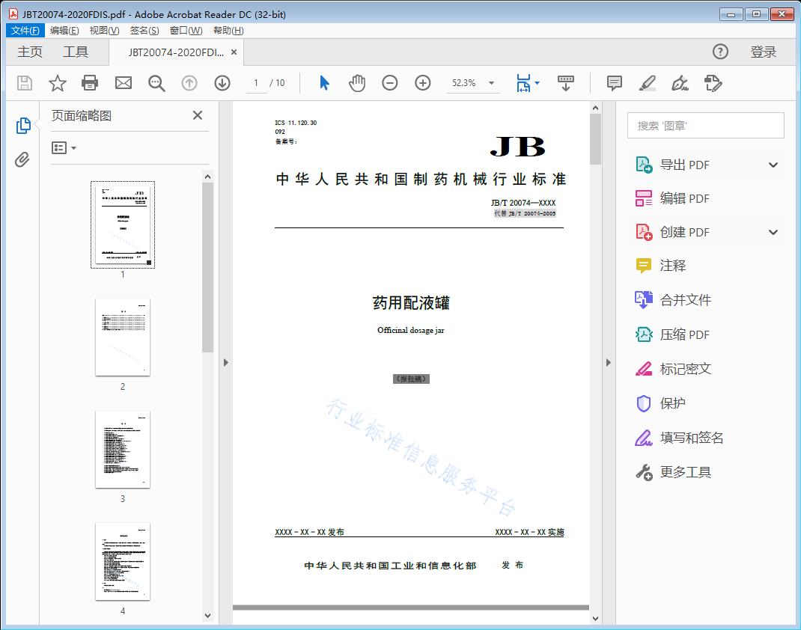This screenshot has width=801, height=630.
Task: Open 更多工具 in tools pane
Action: [x=685, y=472]
